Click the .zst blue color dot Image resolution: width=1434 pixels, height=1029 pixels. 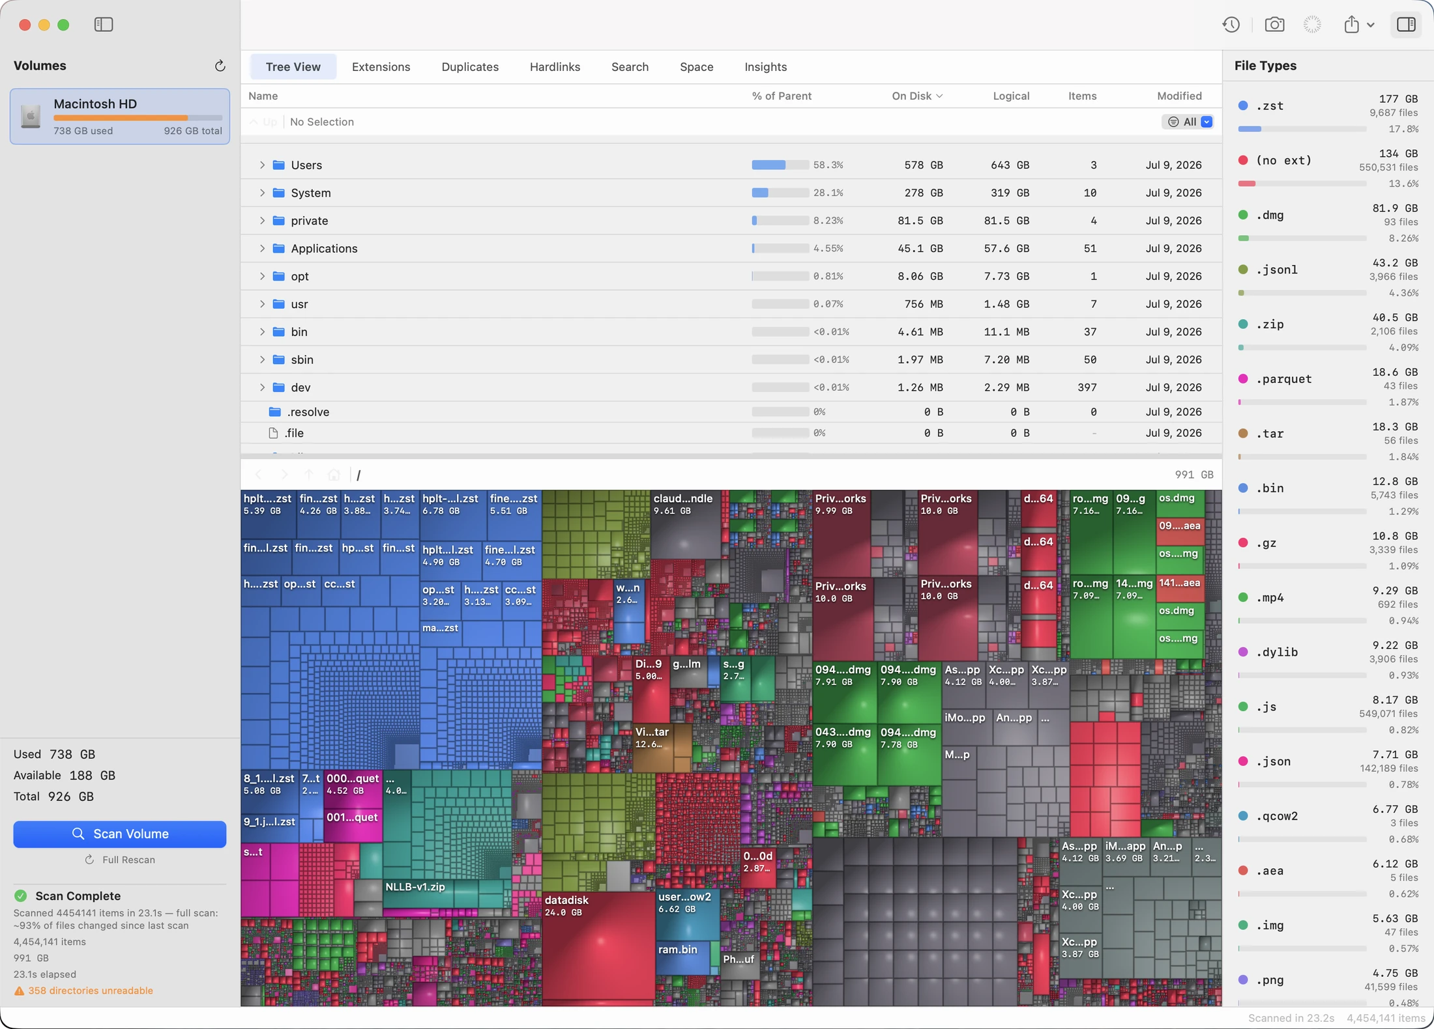coord(1243,106)
